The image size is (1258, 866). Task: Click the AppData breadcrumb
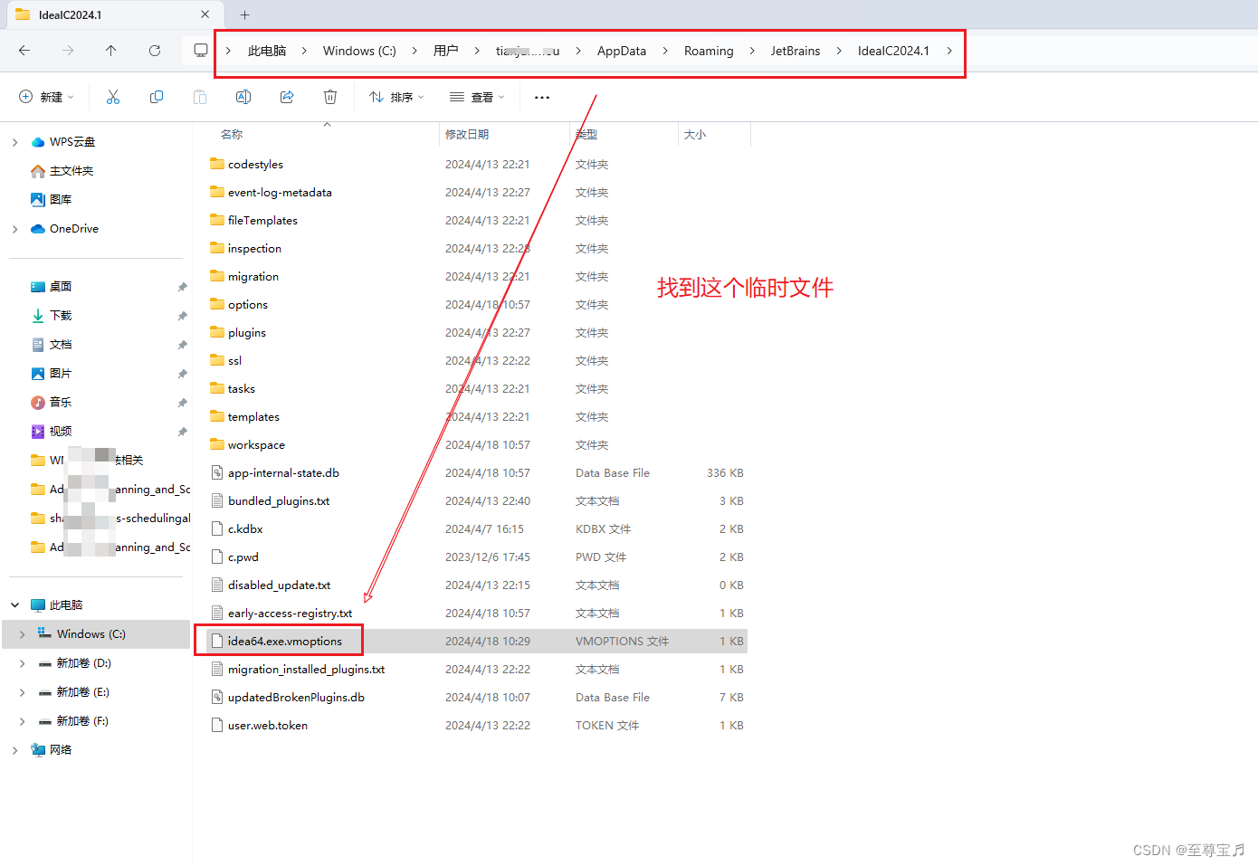click(622, 51)
